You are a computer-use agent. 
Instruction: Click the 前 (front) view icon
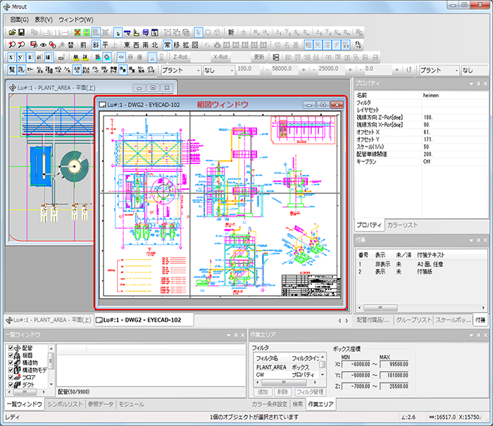coord(84,45)
